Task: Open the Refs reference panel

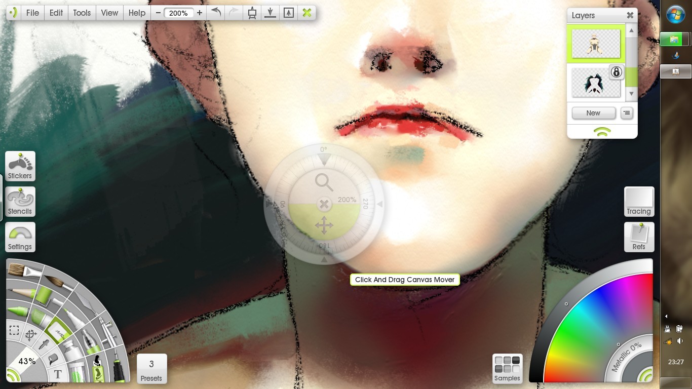Action: tap(639, 237)
